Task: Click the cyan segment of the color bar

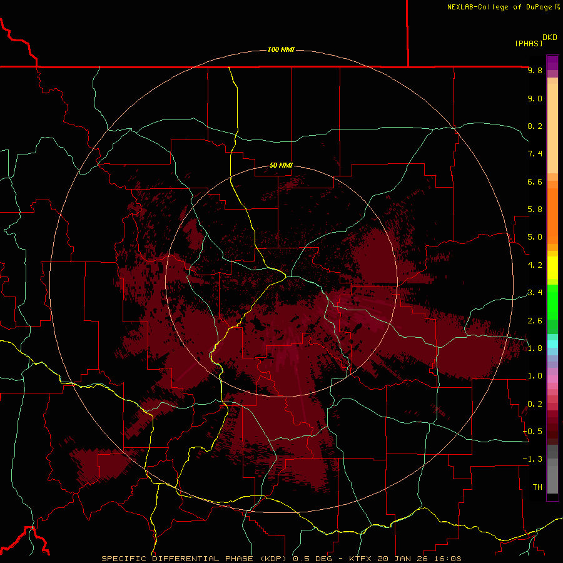Action: pos(552,344)
